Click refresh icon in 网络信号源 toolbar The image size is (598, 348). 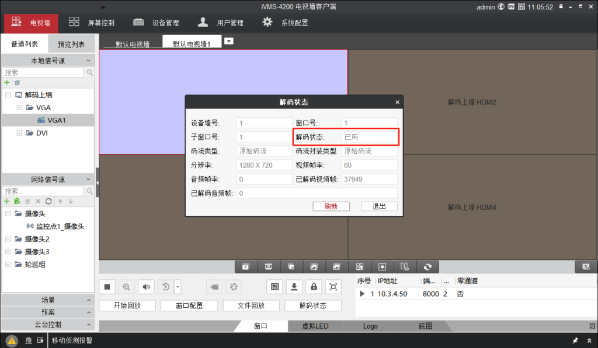48,201
